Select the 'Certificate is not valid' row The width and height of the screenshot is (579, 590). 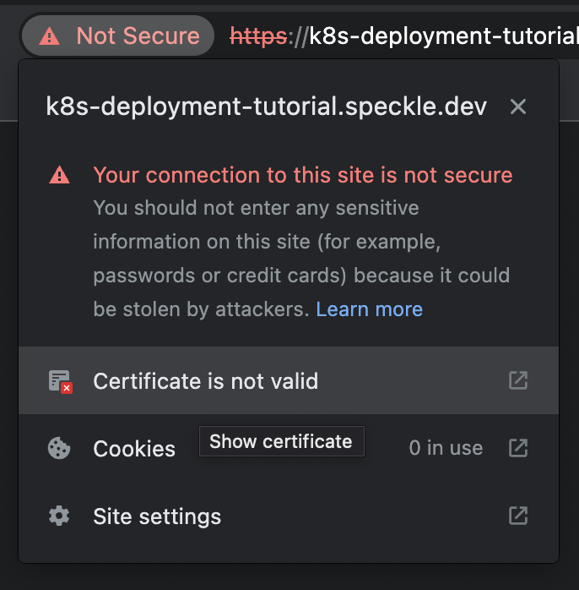tap(206, 381)
